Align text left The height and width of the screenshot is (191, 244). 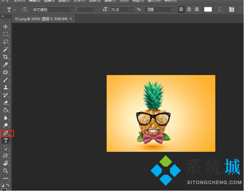click(181, 9)
